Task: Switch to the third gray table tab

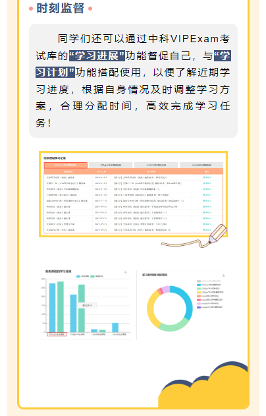Action: tap(156, 165)
